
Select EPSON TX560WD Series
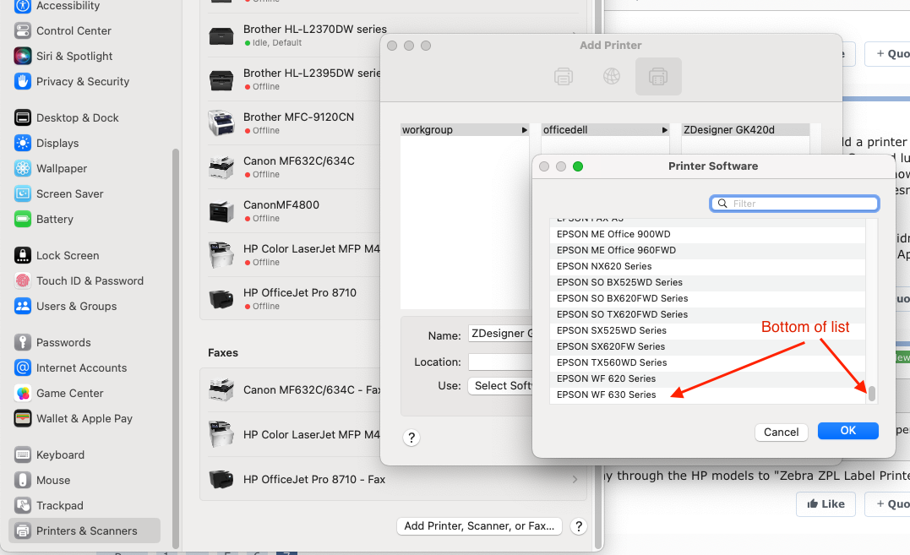point(707,362)
